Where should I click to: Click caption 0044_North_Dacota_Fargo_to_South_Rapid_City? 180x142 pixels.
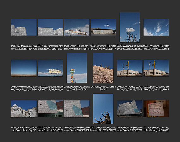24,129
